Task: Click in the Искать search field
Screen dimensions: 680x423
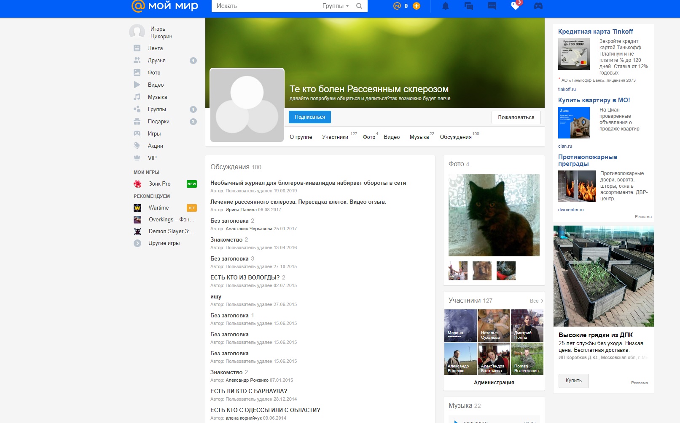Action: [266, 6]
